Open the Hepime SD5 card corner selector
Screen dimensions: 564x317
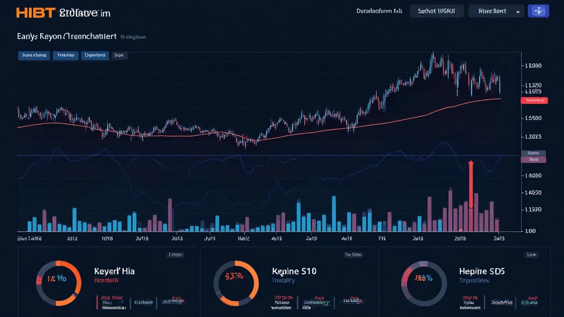coord(531,255)
